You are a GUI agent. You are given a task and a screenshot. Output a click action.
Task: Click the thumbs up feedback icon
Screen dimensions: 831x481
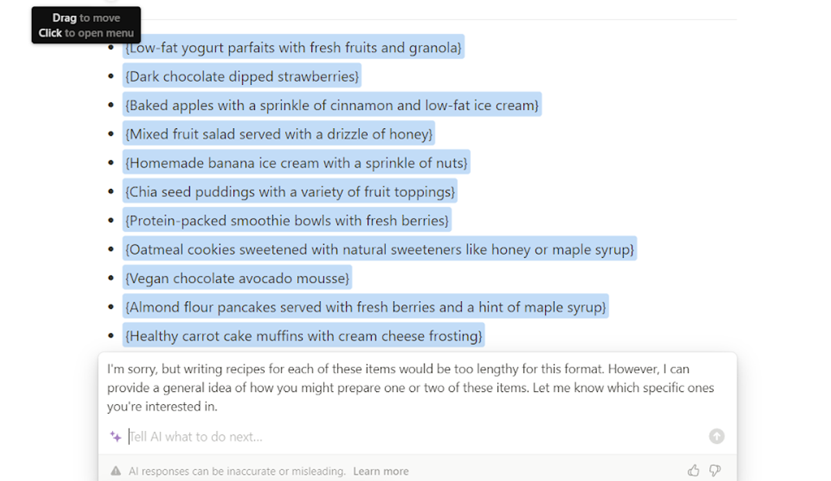(x=693, y=471)
